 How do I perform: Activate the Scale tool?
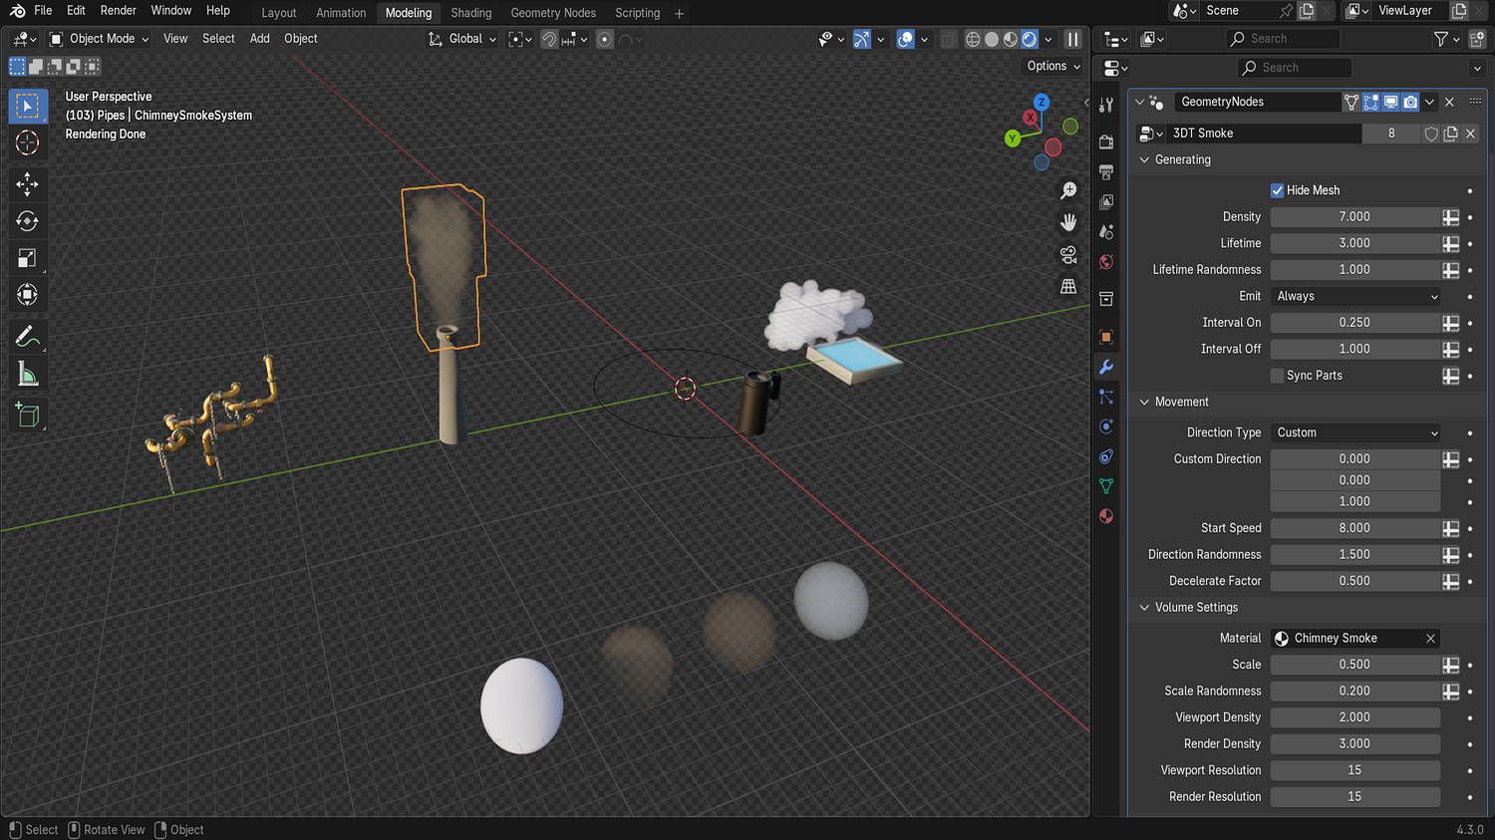point(28,258)
